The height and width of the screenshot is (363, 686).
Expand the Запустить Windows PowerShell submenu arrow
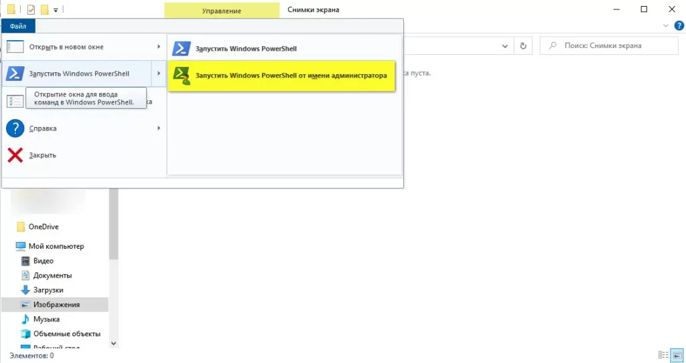[159, 74]
